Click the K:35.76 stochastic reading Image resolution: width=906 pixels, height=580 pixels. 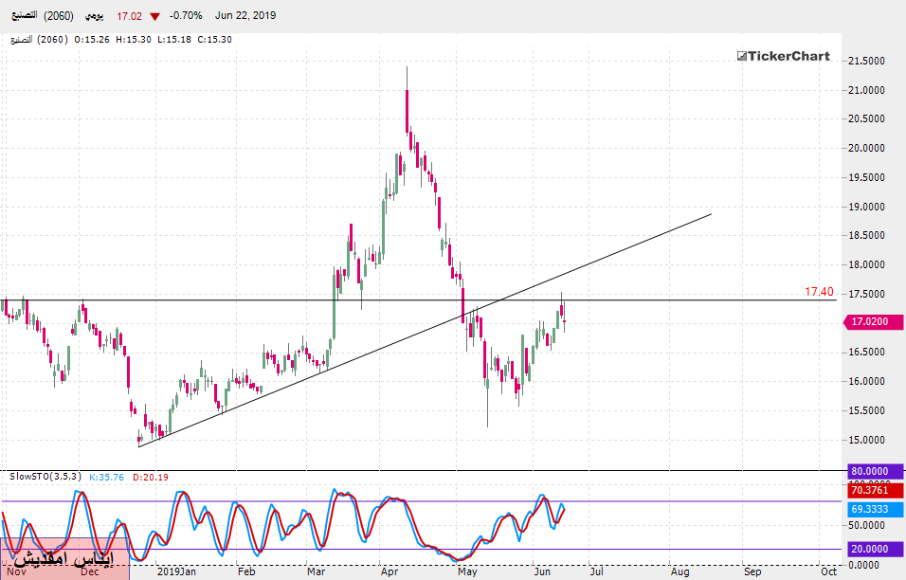[x=108, y=478]
